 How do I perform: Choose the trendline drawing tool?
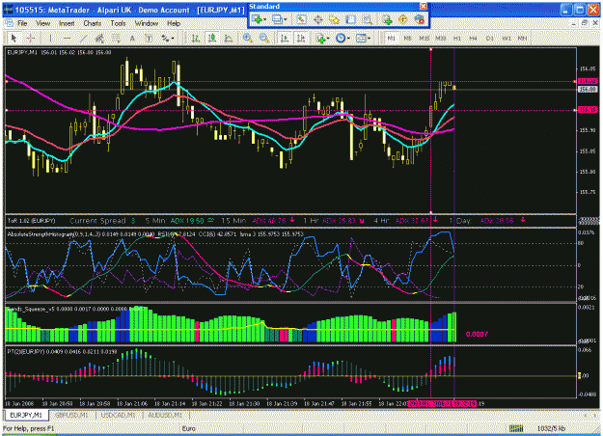[x=83, y=38]
